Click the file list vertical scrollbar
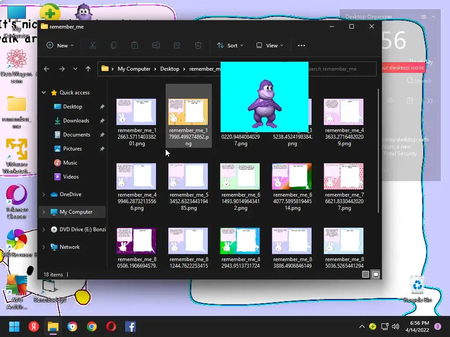The width and height of the screenshot is (450, 337). pyautogui.click(x=378, y=151)
